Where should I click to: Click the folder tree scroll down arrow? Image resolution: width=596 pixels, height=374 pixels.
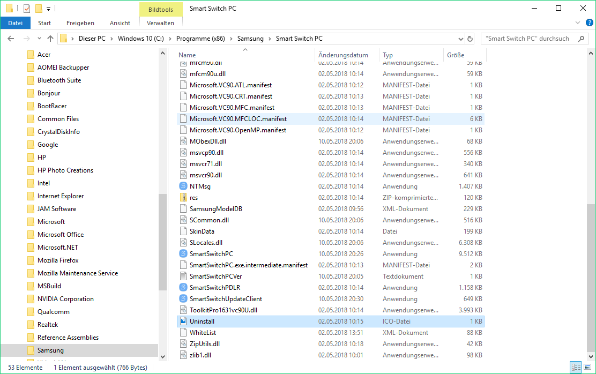pyautogui.click(x=163, y=356)
